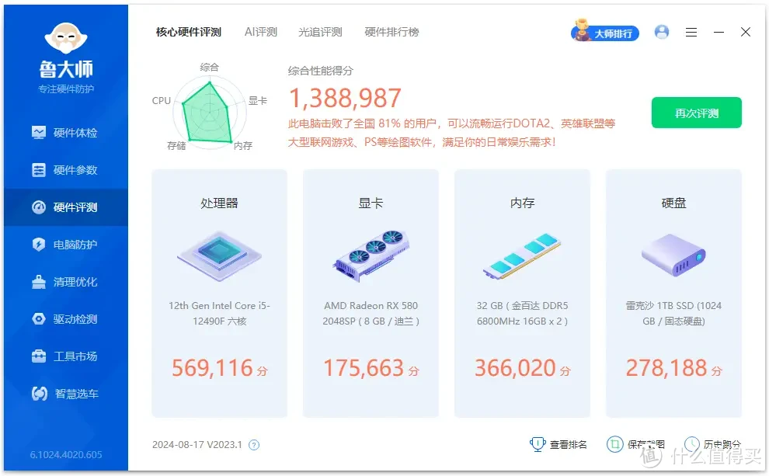The image size is (769, 476).
Task: Click the 电脑防护 shield icon
Action: pos(39,245)
